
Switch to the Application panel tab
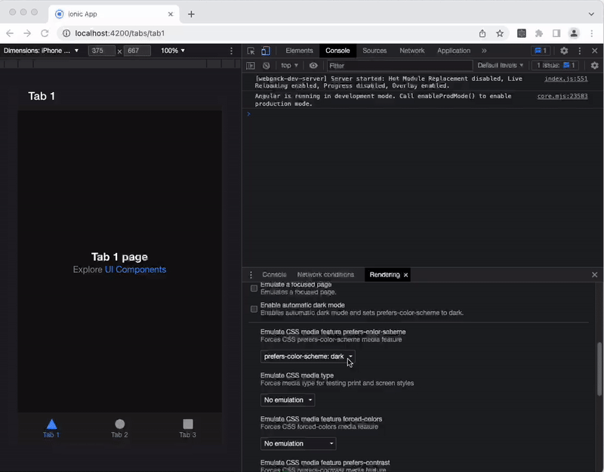tap(454, 51)
